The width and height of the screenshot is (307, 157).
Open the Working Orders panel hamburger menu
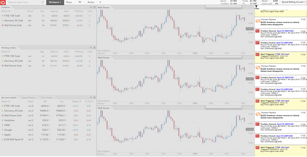point(94,48)
